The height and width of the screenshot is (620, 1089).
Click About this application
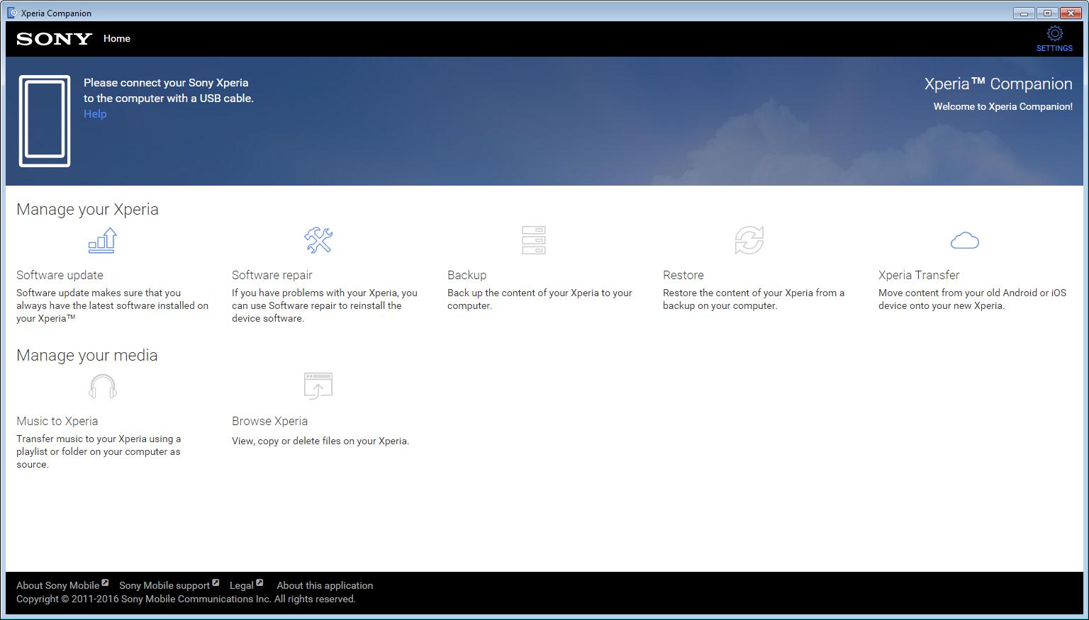pyautogui.click(x=324, y=585)
